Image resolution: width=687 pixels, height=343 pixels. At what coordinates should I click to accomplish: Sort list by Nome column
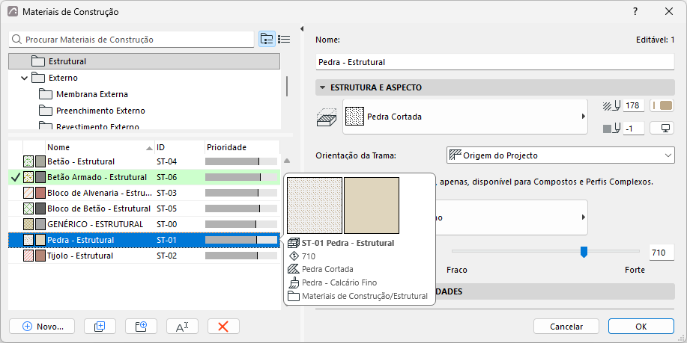[100, 148]
